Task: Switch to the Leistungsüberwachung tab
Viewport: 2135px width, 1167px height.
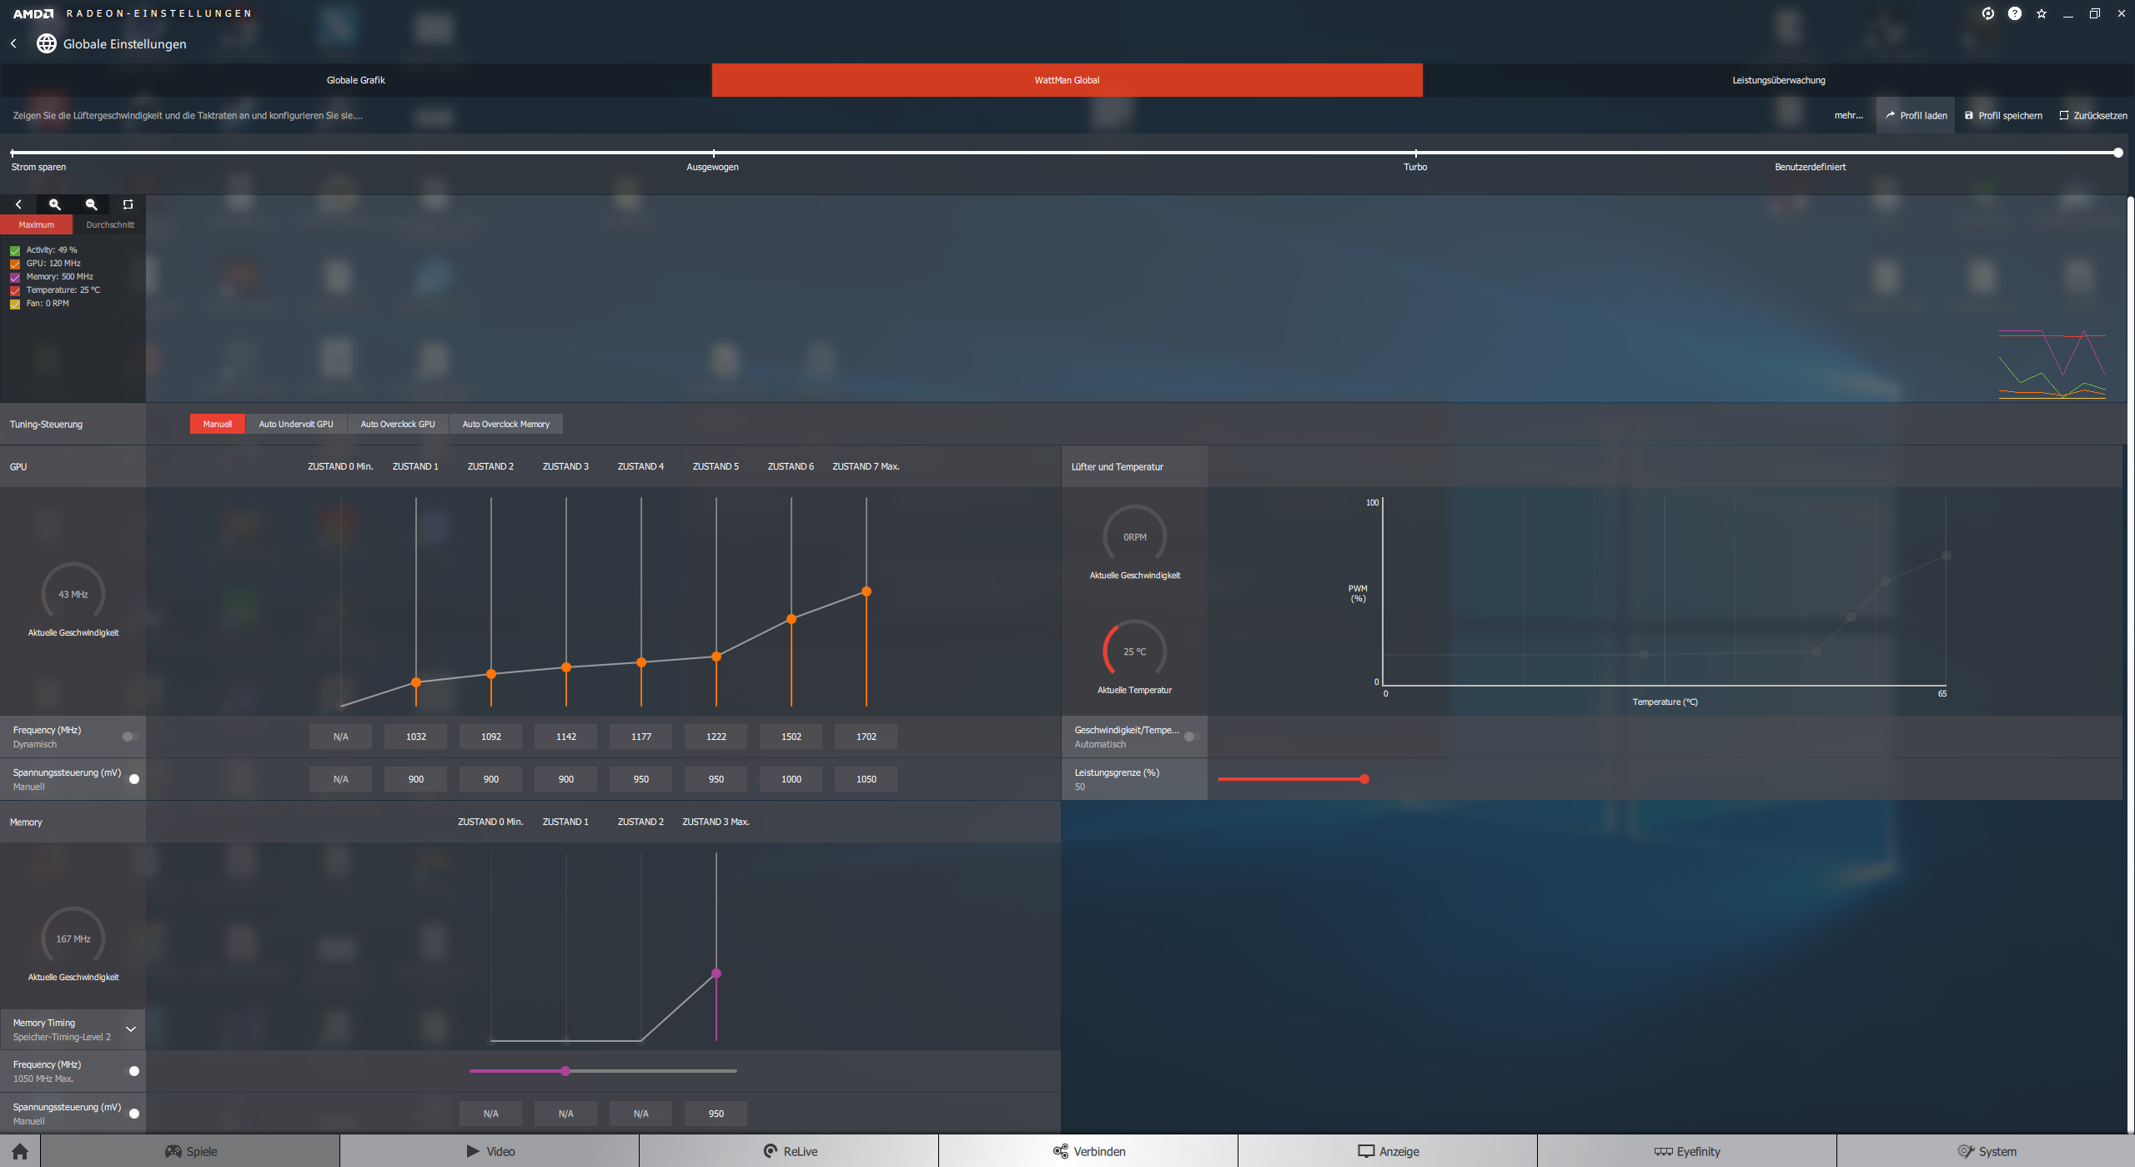Action: 1778,80
